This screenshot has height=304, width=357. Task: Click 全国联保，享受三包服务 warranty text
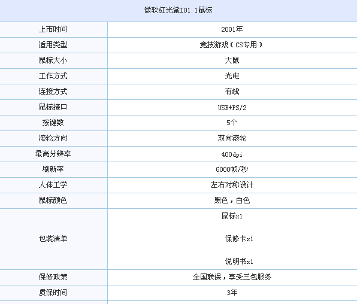(232, 277)
